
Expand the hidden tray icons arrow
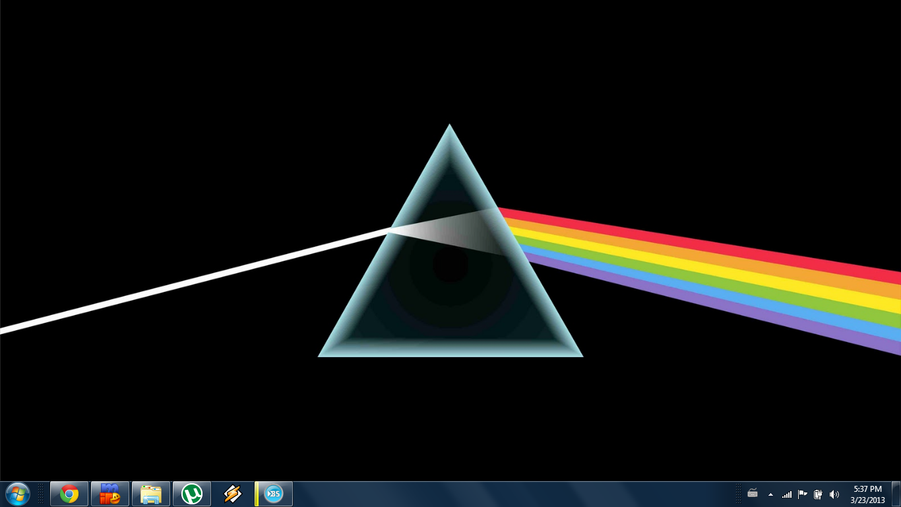pyautogui.click(x=770, y=494)
